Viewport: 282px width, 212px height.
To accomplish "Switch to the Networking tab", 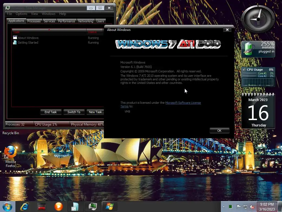I will pyautogui.click(x=86, y=21).
